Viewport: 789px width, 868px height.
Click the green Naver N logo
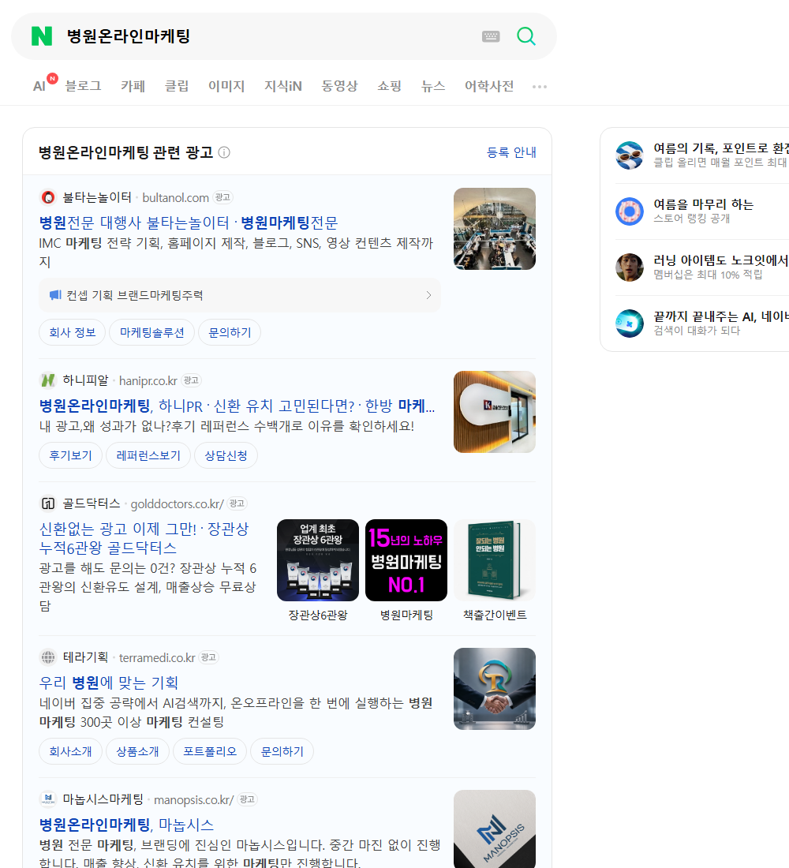click(42, 36)
